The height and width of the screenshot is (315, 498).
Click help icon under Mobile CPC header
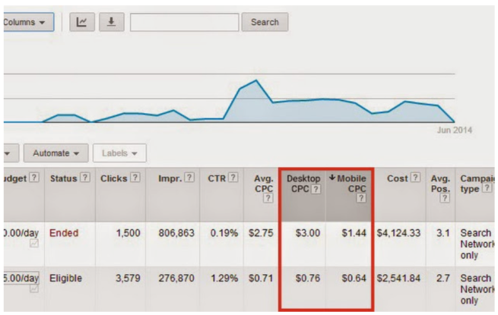pyautogui.click(x=360, y=198)
